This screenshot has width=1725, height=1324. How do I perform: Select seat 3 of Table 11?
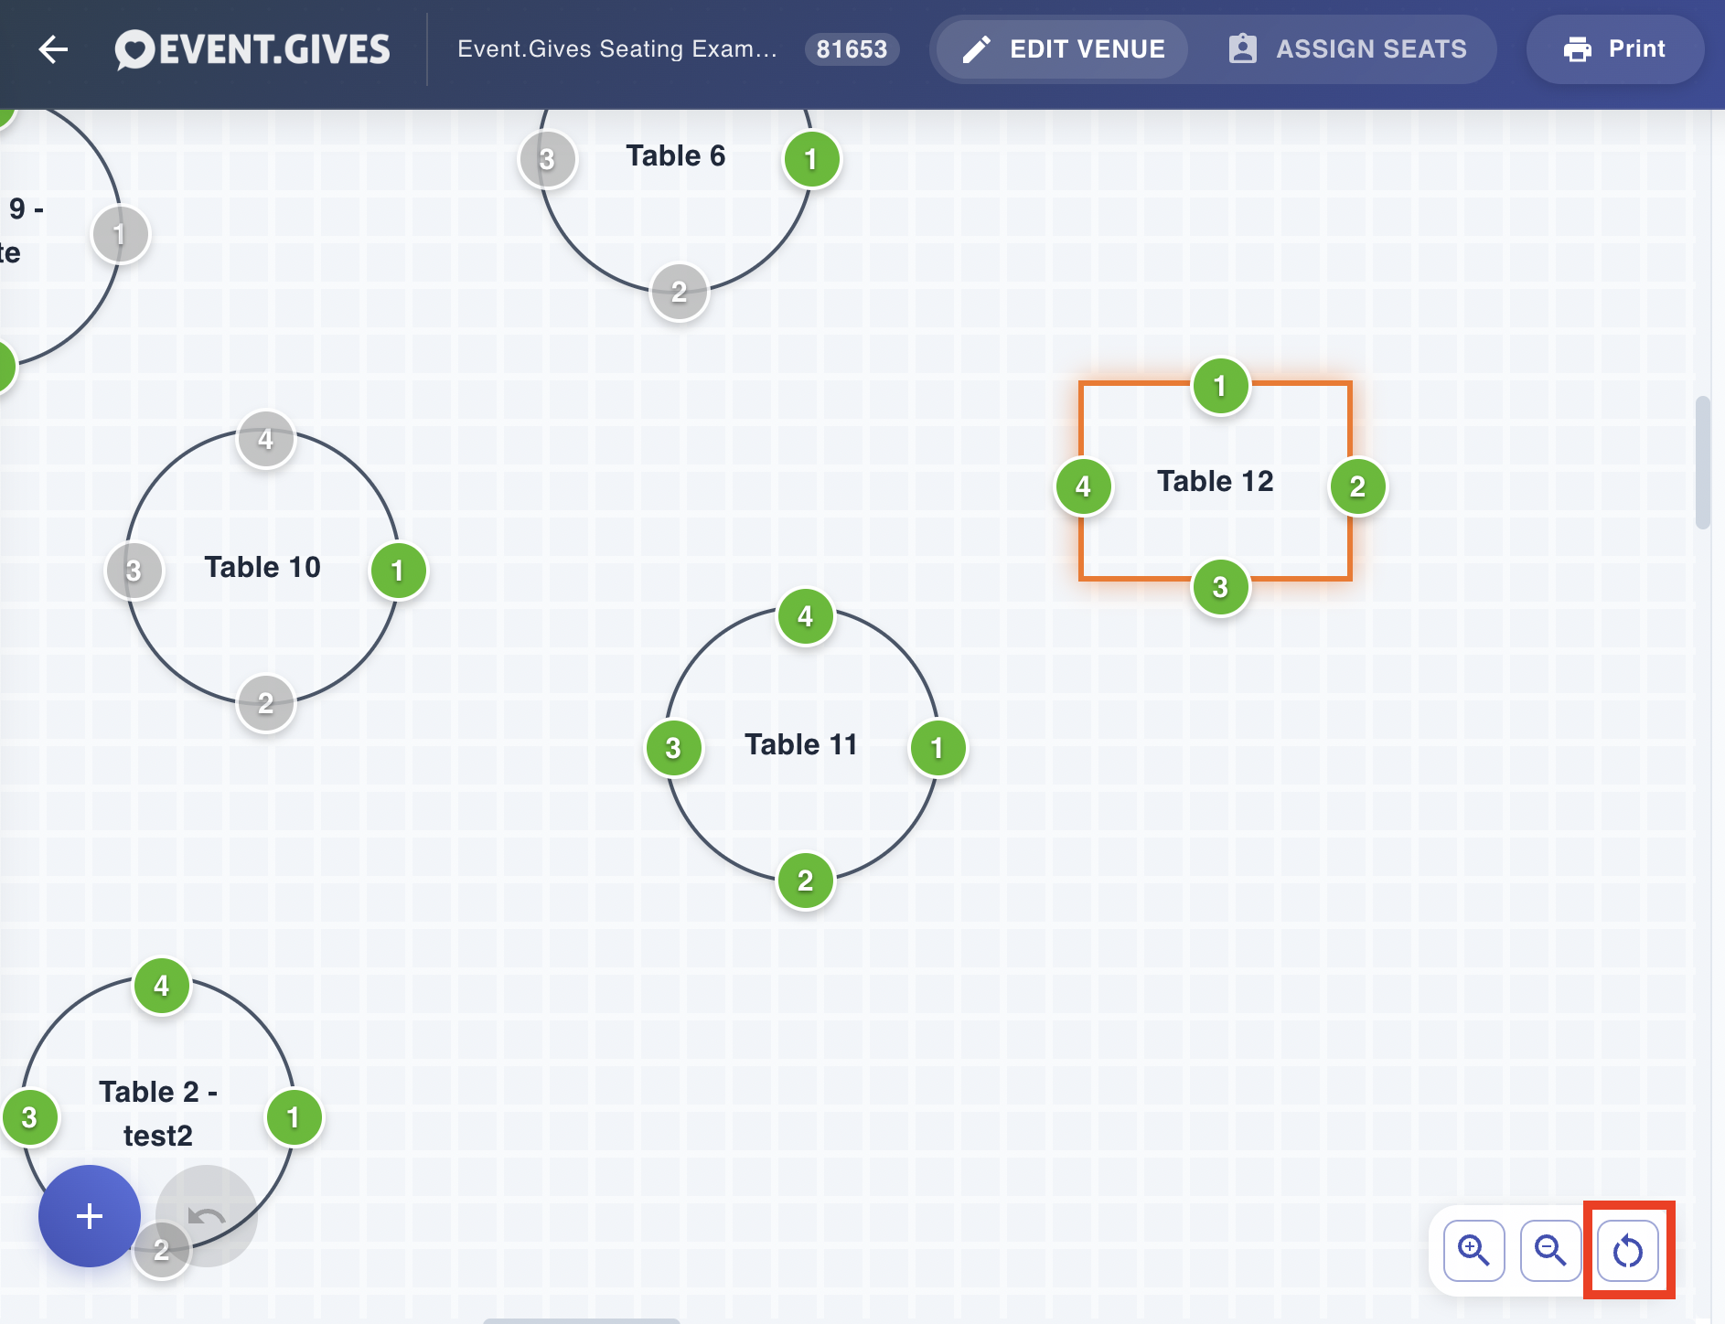pos(673,748)
